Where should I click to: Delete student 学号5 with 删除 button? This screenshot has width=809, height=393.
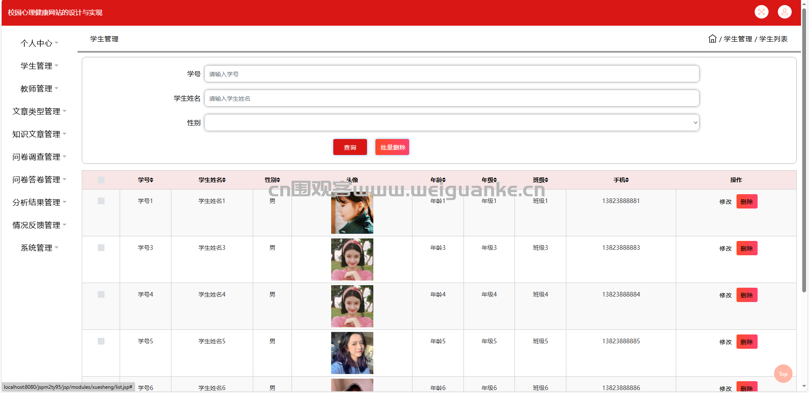(x=747, y=342)
